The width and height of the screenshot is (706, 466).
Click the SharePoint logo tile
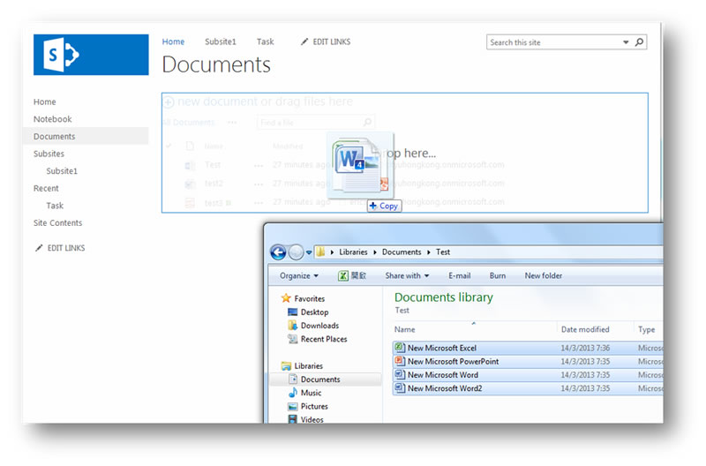click(91, 55)
